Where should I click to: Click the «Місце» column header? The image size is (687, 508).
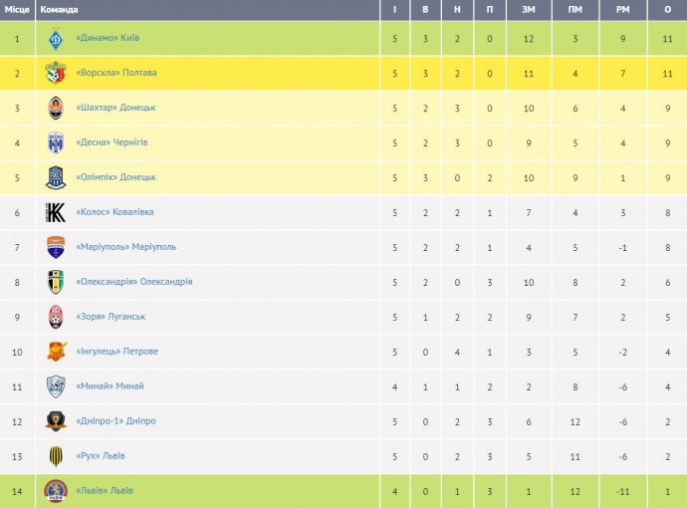(x=16, y=9)
